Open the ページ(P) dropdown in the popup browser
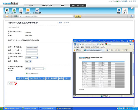 pyautogui.click(x=125, y=50)
